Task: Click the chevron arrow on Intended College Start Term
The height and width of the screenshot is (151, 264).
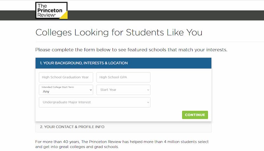Action: [91, 90]
